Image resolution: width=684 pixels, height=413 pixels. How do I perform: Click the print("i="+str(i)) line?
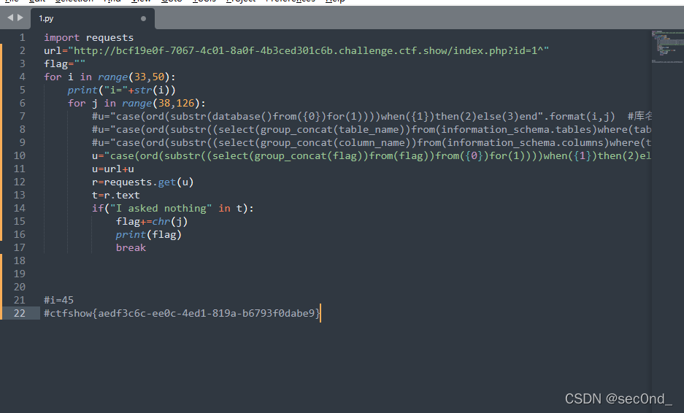pos(121,90)
